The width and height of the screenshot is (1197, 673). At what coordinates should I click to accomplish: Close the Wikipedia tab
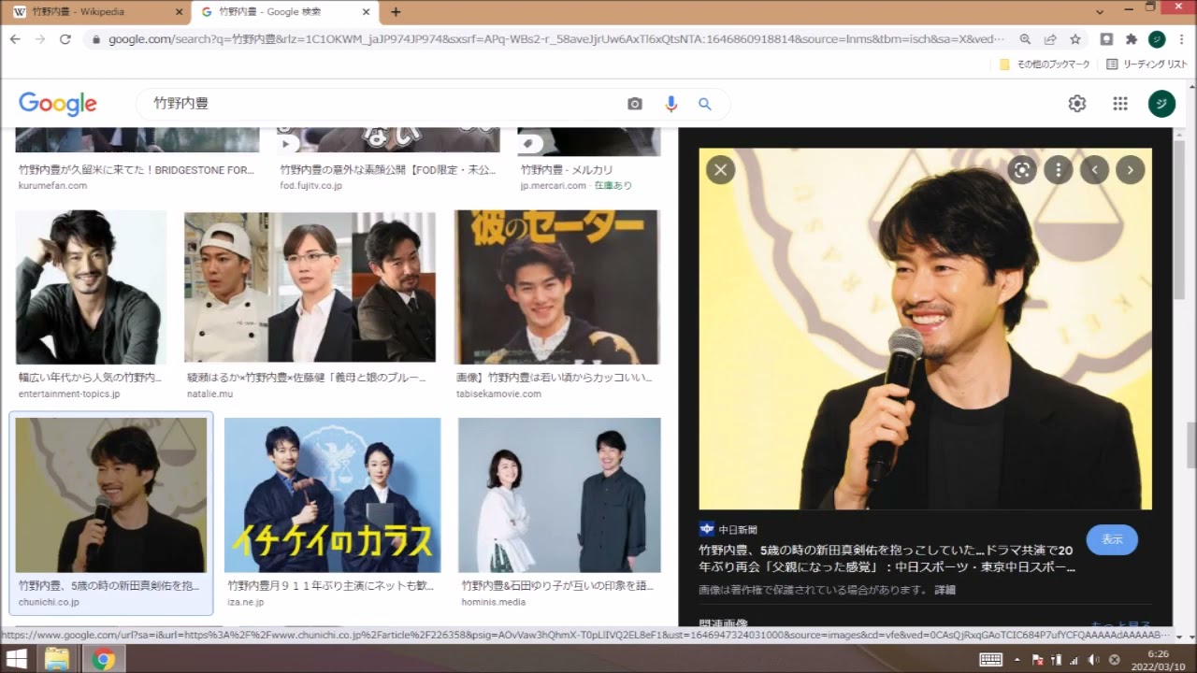(x=179, y=12)
